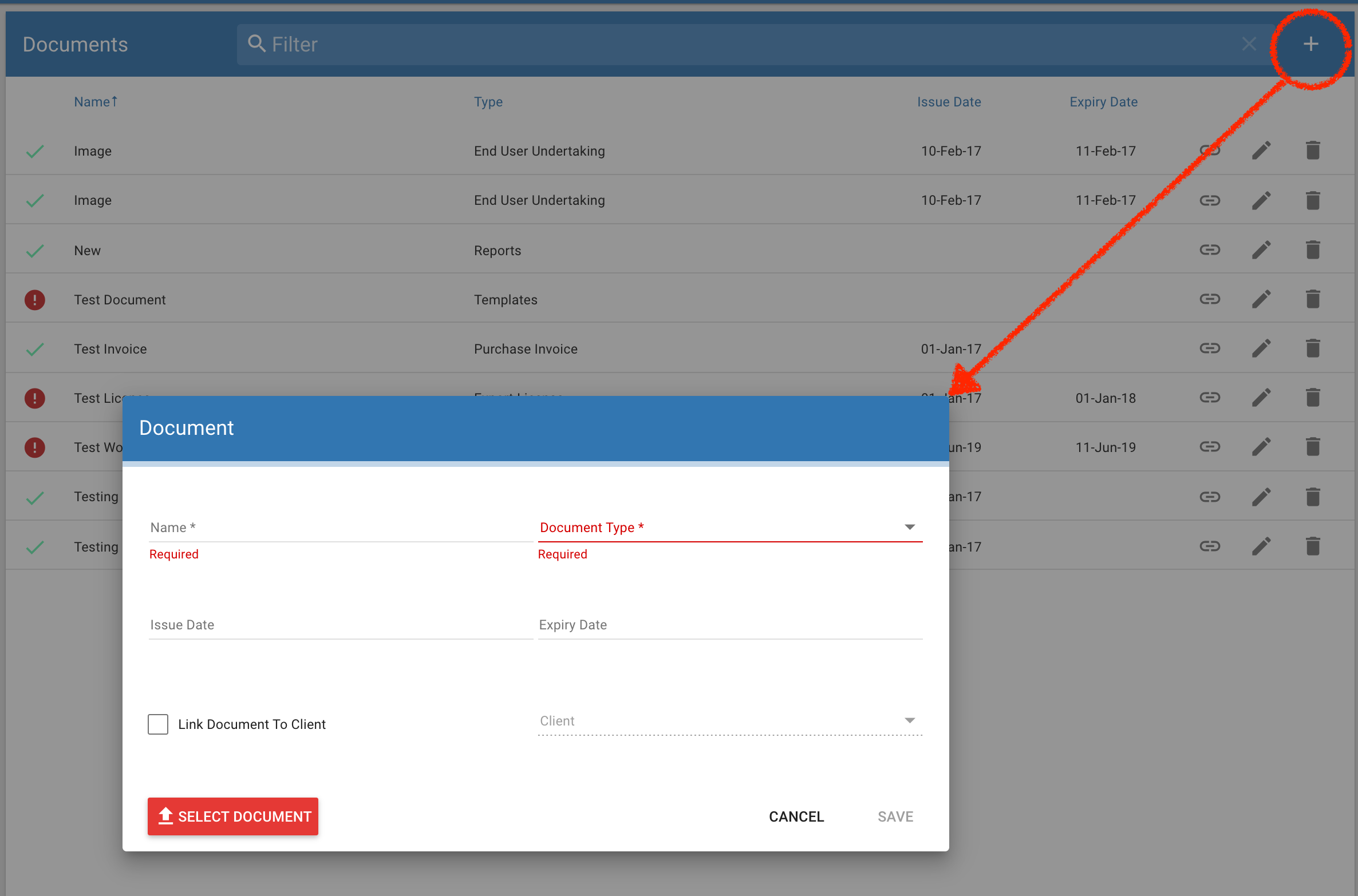This screenshot has height=896, width=1358.
Task: Click SELECT DOCUMENT upload button
Action: click(233, 816)
